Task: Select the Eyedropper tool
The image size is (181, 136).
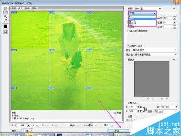Action: [x=5, y=20]
